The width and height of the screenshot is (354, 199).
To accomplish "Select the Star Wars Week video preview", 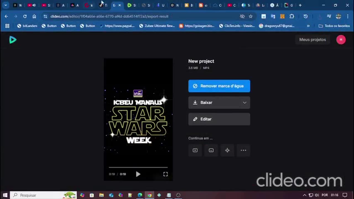I will (x=138, y=119).
